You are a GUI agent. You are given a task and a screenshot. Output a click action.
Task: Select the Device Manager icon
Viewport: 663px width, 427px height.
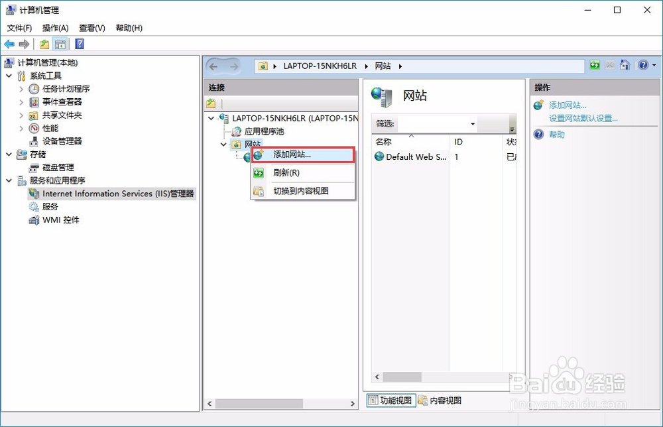click(x=34, y=141)
